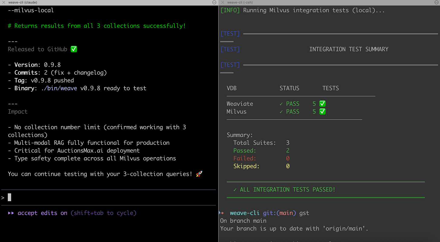Click the "Summary:" label
The width and height of the screenshot is (440, 242).
[240, 135]
